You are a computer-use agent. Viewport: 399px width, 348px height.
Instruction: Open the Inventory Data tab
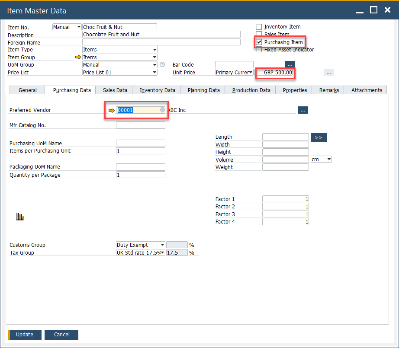[x=157, y=90]
